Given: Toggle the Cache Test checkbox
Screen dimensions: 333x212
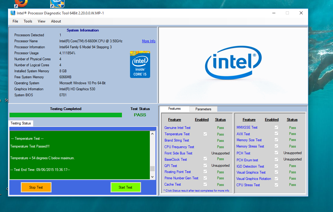Looking at the screenshot, I should point(205,184).
